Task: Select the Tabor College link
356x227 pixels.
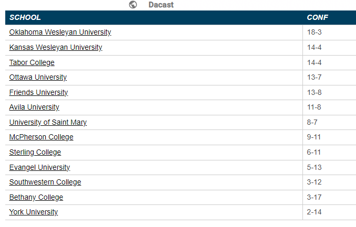Action: [x=32, y=63]
